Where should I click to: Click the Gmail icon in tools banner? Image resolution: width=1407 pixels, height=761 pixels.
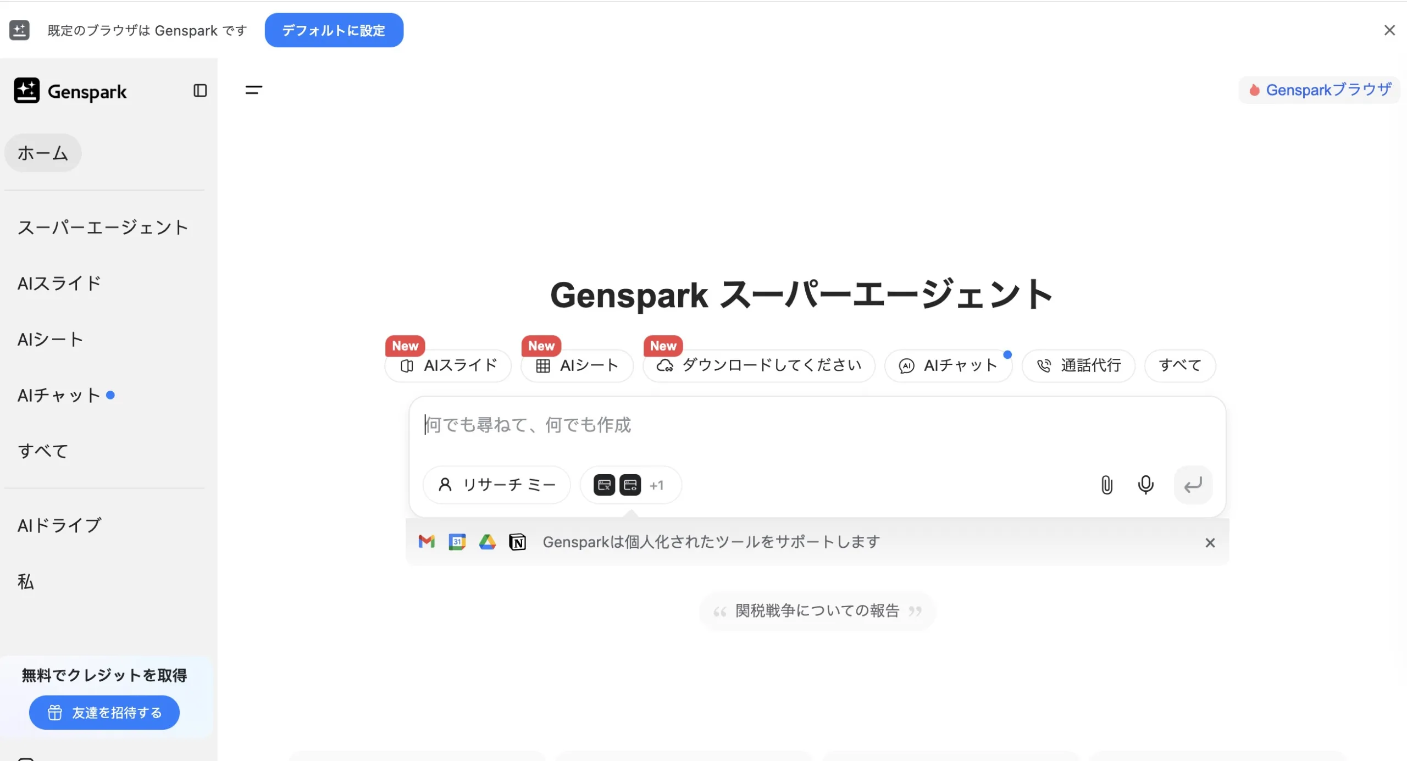426,542
